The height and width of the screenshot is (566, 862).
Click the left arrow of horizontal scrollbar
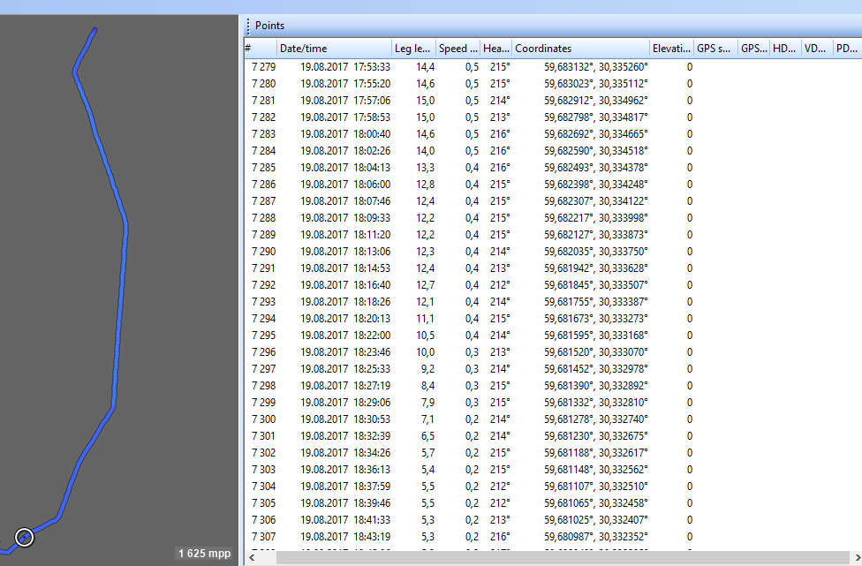[252, 557]
